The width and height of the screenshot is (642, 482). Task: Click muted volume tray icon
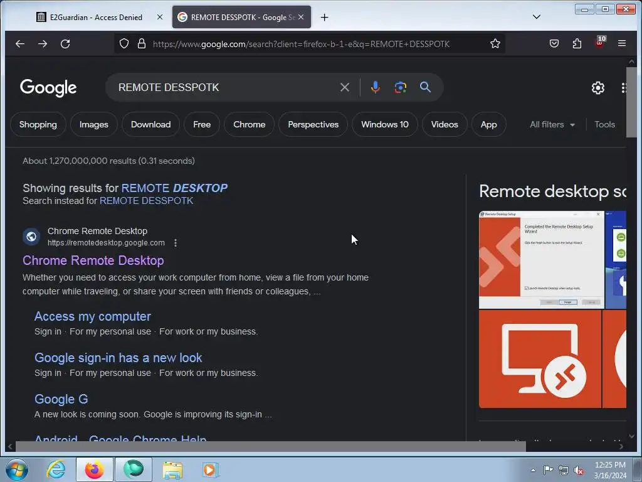pyautogui.click(x=579, y=470)
